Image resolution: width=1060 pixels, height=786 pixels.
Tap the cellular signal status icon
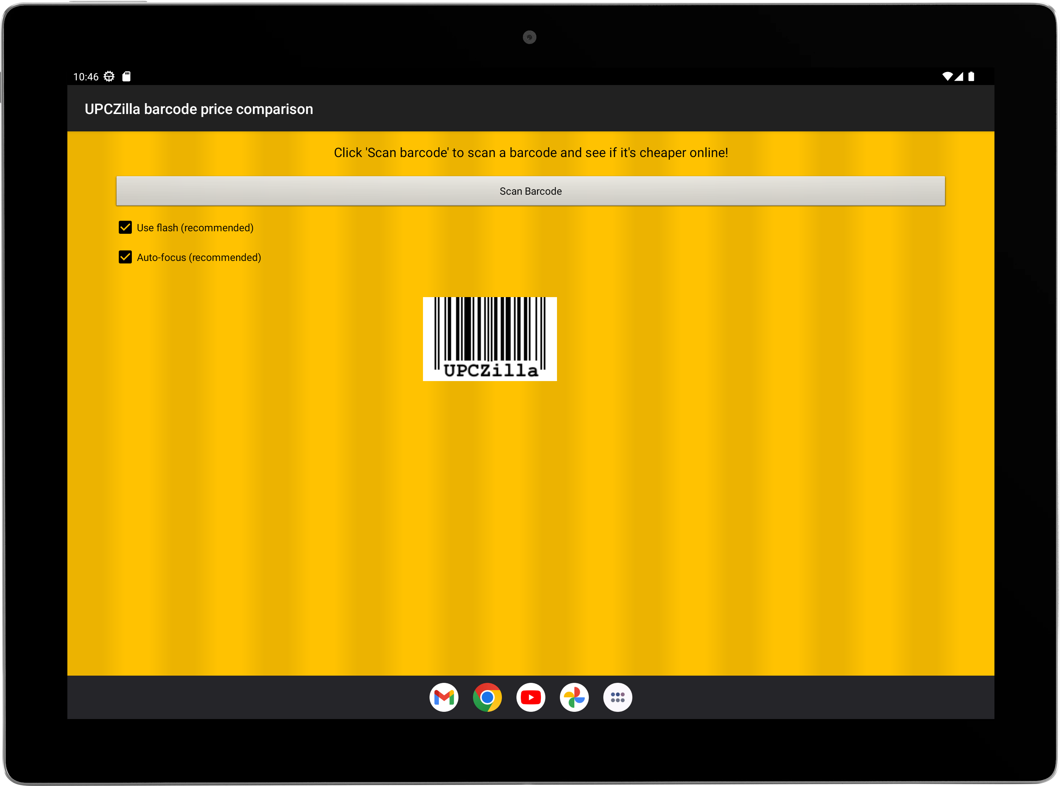click(x=959, y=76)
